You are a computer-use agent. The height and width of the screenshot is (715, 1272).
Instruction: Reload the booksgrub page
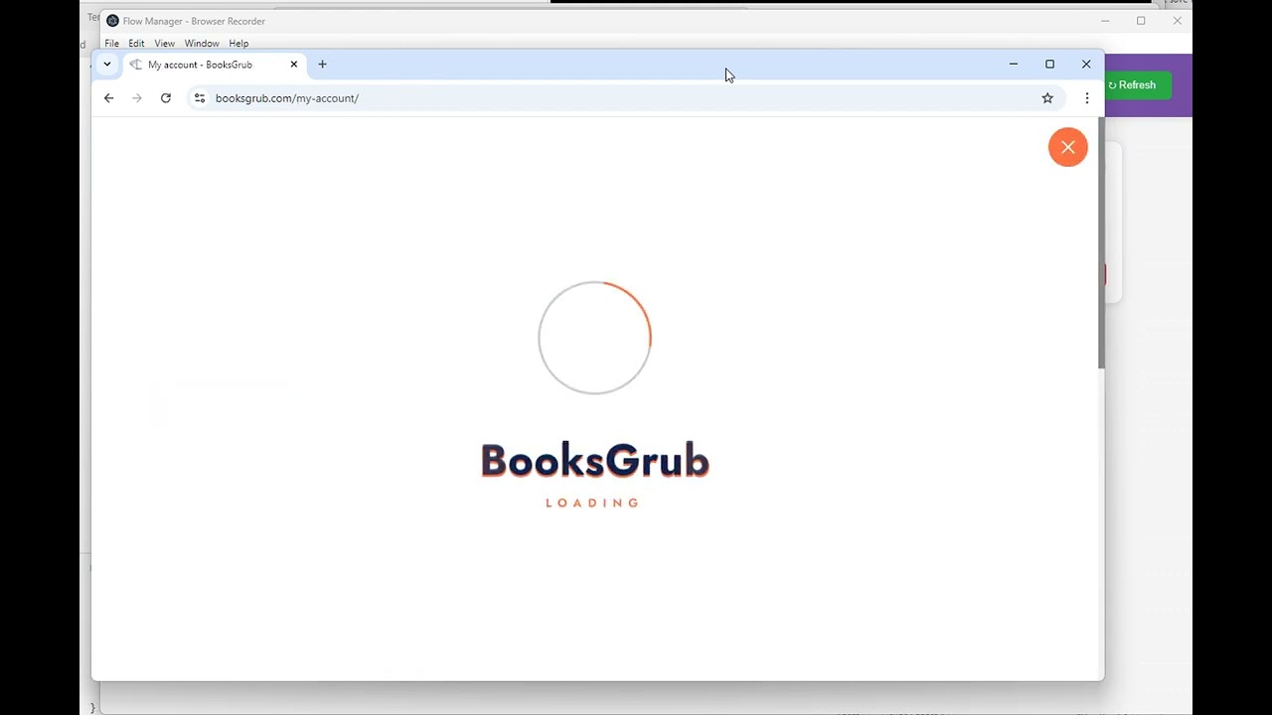point(166,98)
